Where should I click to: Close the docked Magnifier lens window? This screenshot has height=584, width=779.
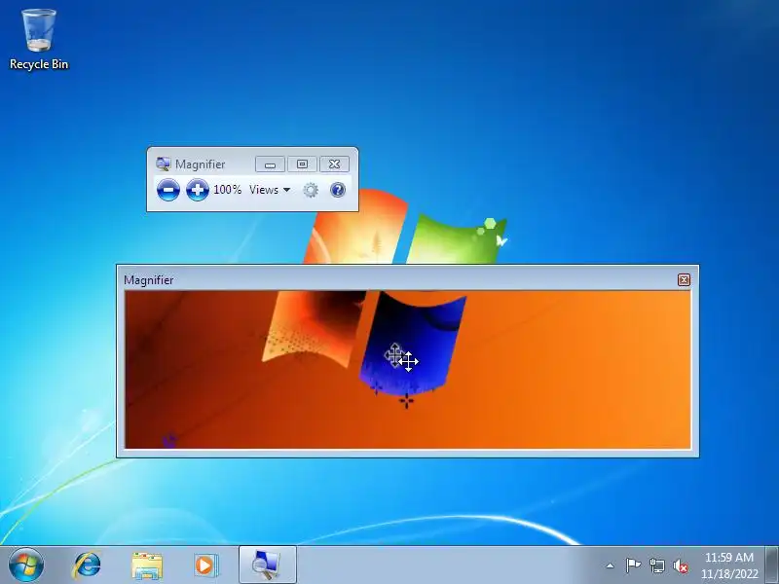[x=684, y=280]
